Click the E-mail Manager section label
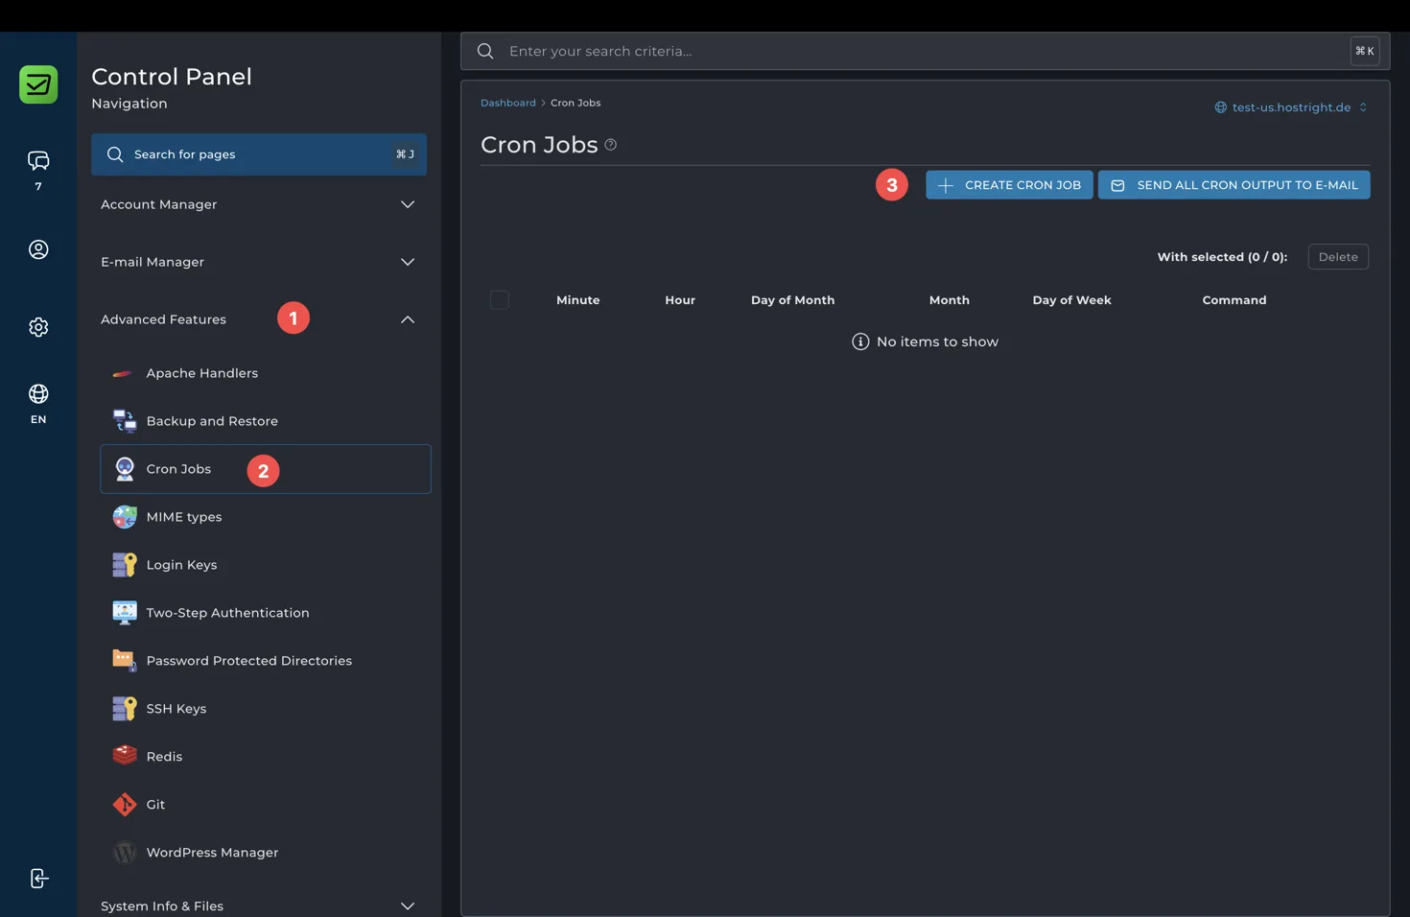The height and width of the screenshot is (917, 1410). point(153,262)
